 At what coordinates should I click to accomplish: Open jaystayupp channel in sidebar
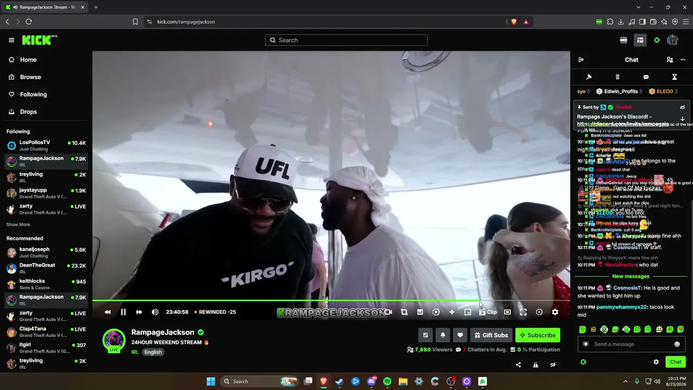(46, 193)
